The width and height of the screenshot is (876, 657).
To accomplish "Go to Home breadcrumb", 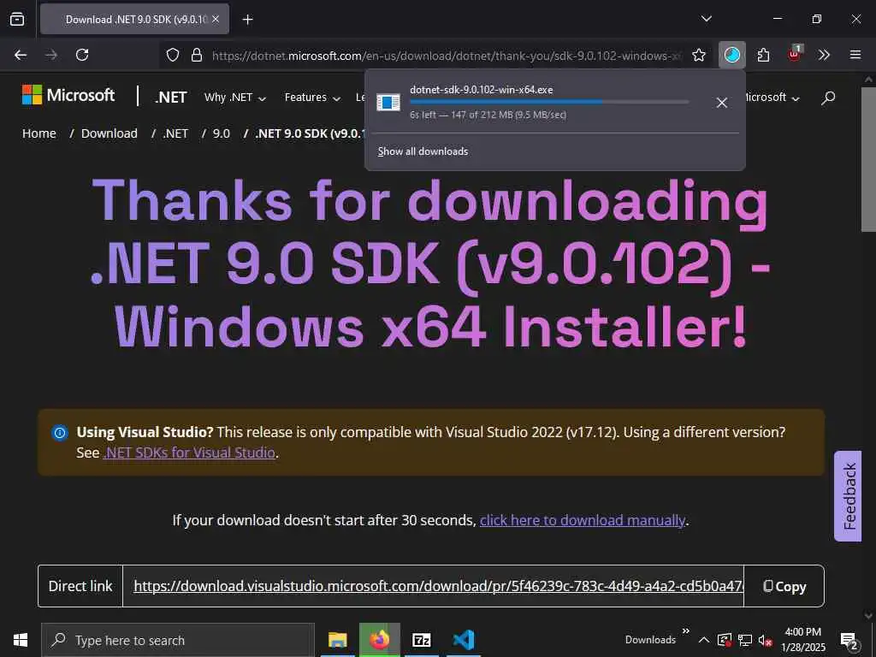I will tap(39, 133).
